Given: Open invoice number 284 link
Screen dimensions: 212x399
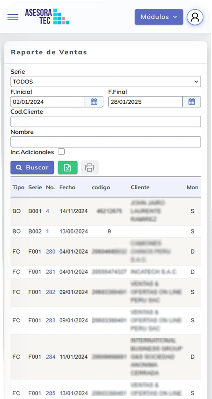Looking at the screenshot, I should [51, 357].
